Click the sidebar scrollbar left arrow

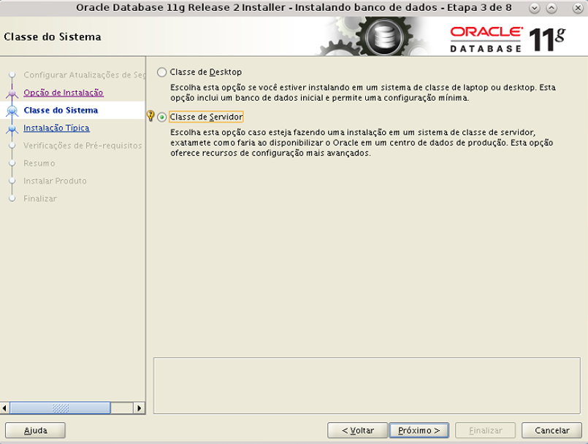click(4, 408)
